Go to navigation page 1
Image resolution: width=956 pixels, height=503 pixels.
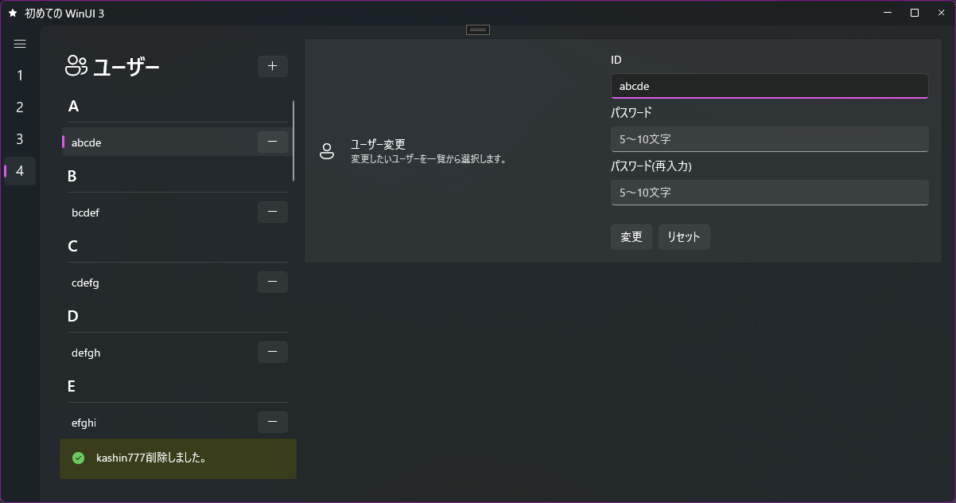point(20,76)
